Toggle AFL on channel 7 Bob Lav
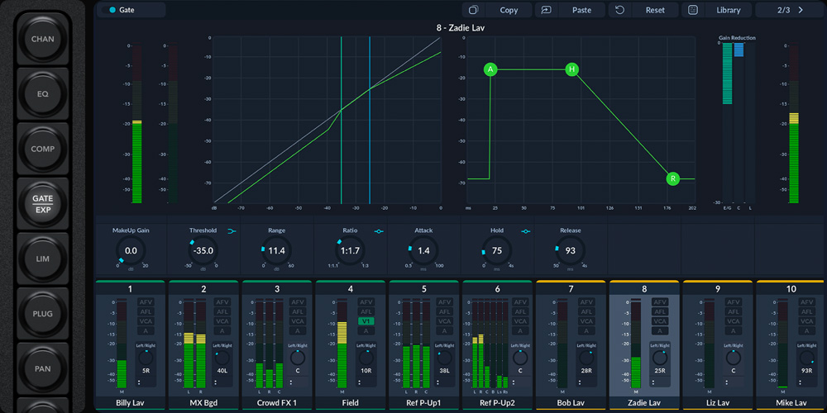 (587, 312)
